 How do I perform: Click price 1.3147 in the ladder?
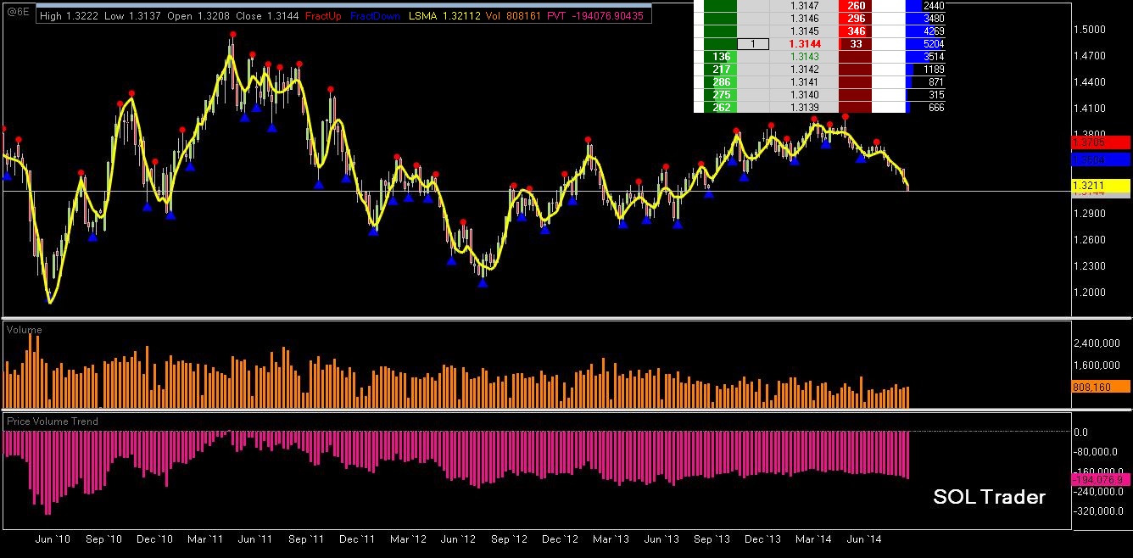click(x=803, y=6)
